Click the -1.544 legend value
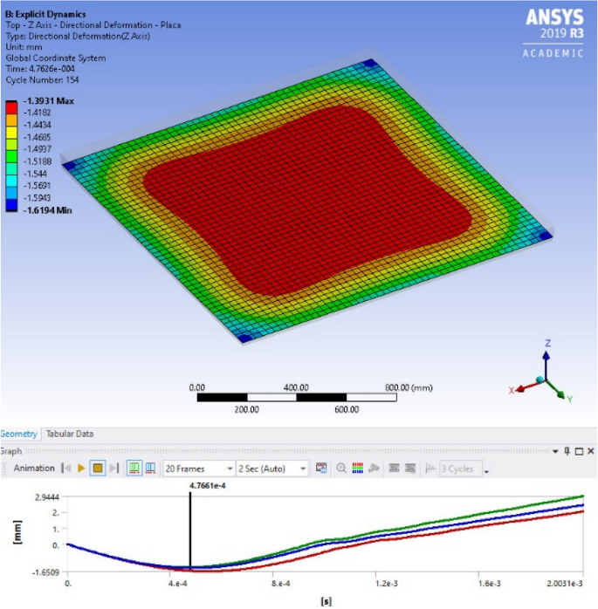Viewport: 598px width, 609px height. (x=35, y=174)
